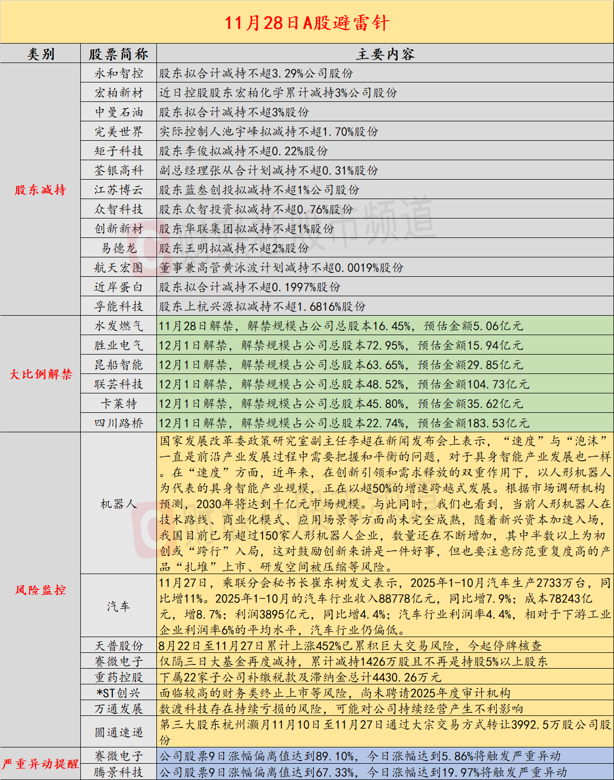This screenshot has height=780, width=614.
Task: Click stock name 天普股份
Action: pos(119,646)
